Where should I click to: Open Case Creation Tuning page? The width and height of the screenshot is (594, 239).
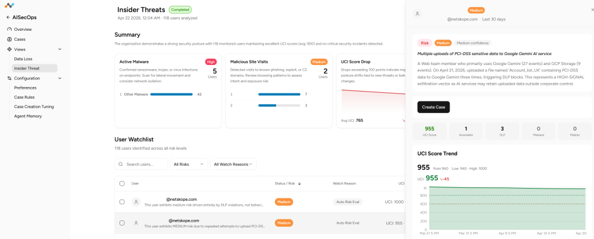click(34, 107)
